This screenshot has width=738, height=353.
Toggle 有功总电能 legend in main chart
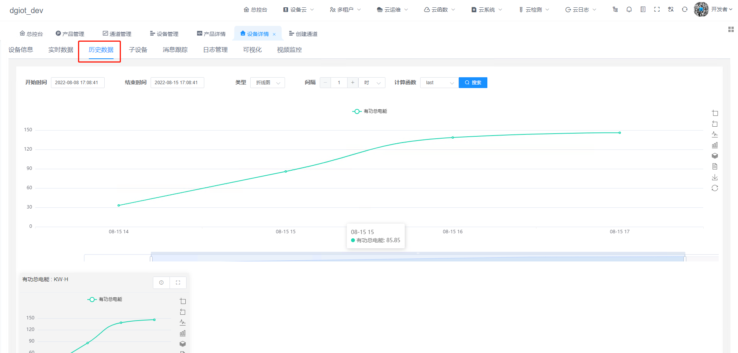click(x=370, y=111)
